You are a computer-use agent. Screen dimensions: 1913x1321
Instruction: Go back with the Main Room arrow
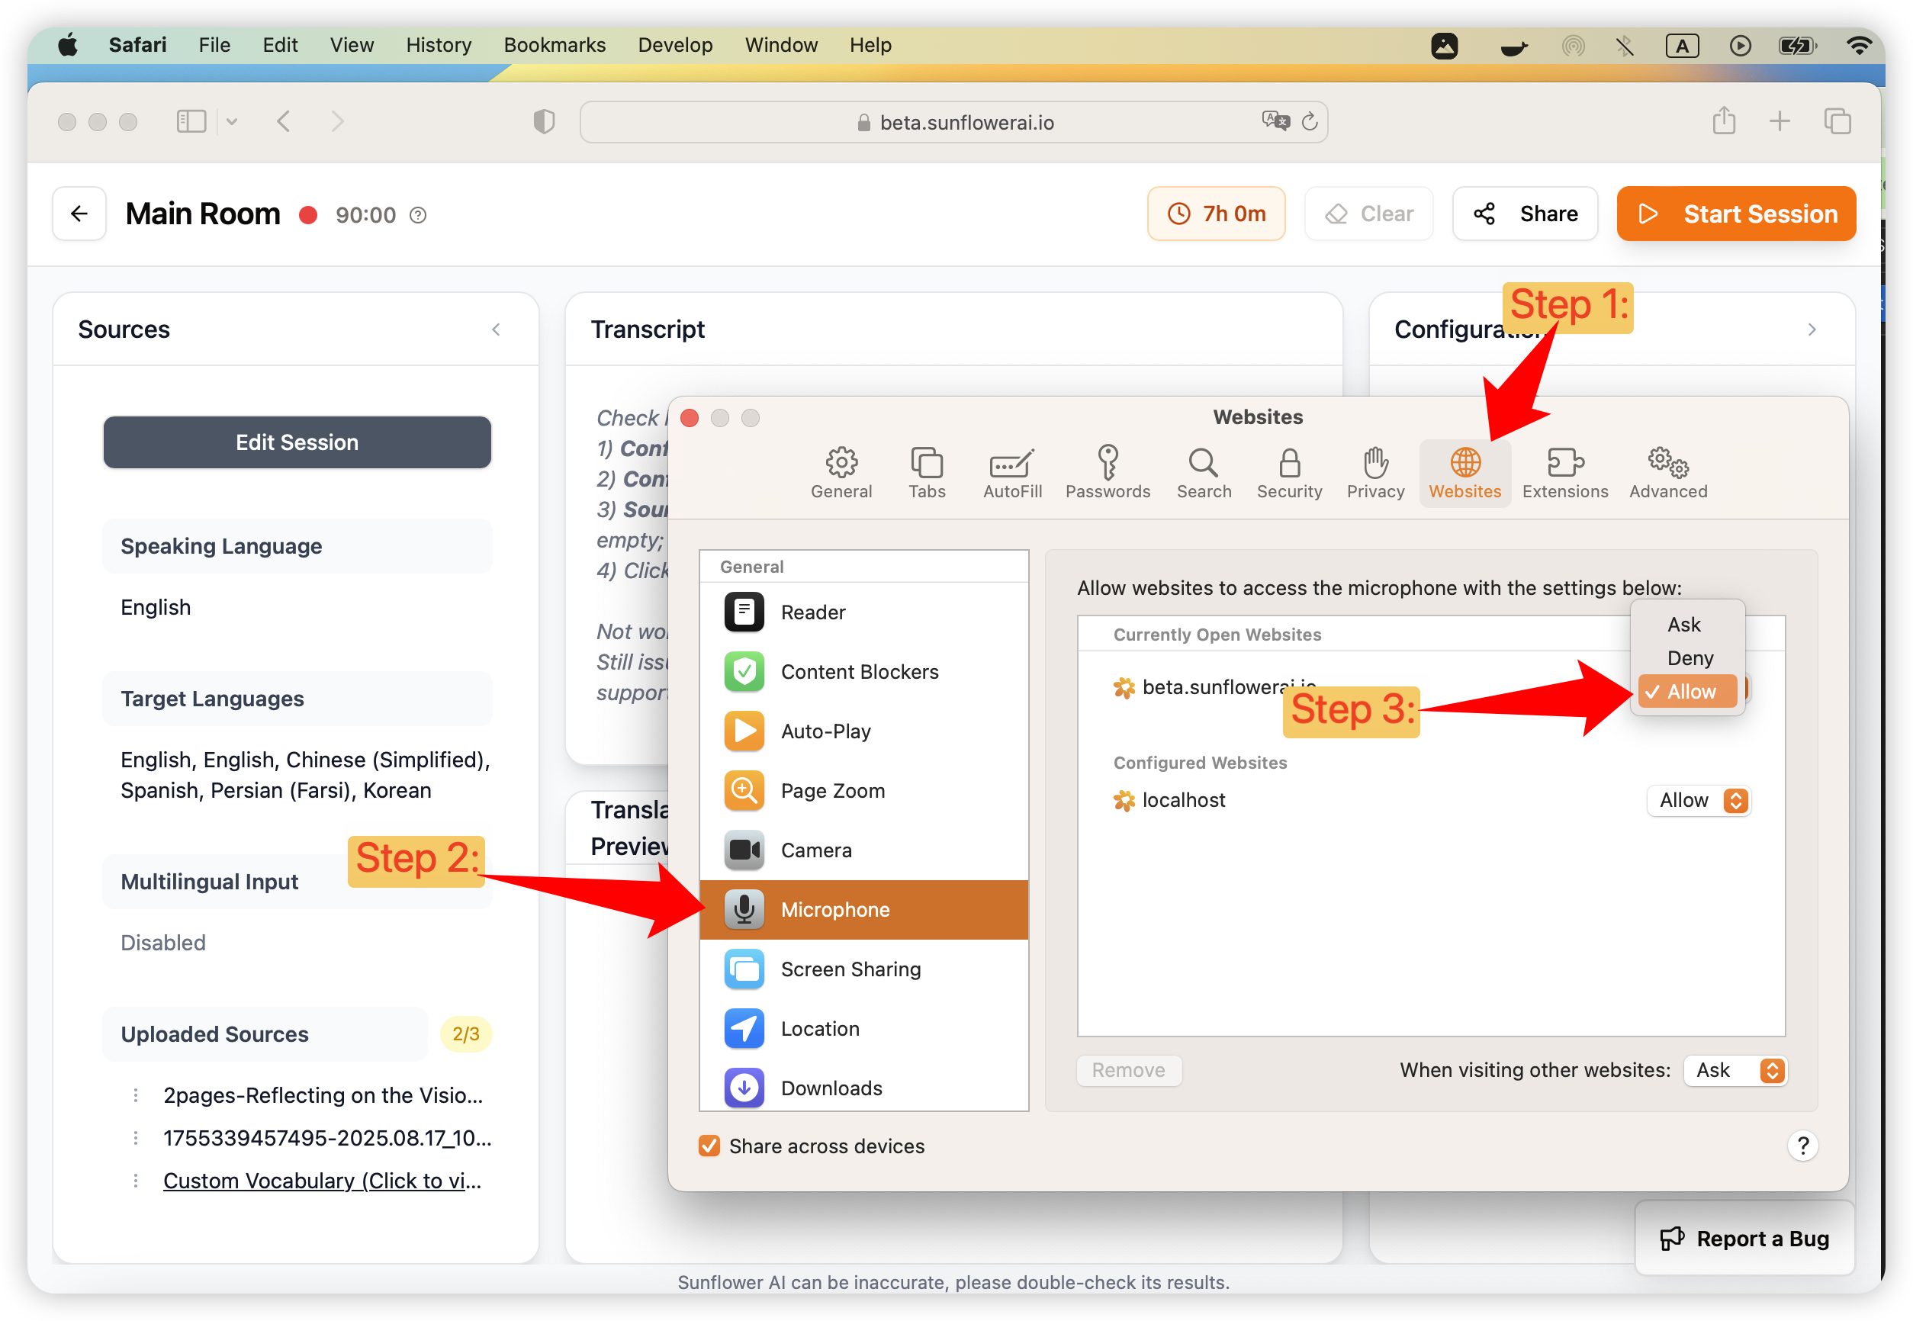(79, 214)
